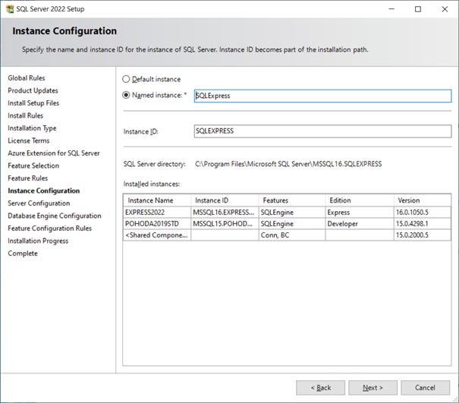The height and width of the screenshot is (403, 459).
Task: Close the setup window
Action: click(x=445, y=9)
